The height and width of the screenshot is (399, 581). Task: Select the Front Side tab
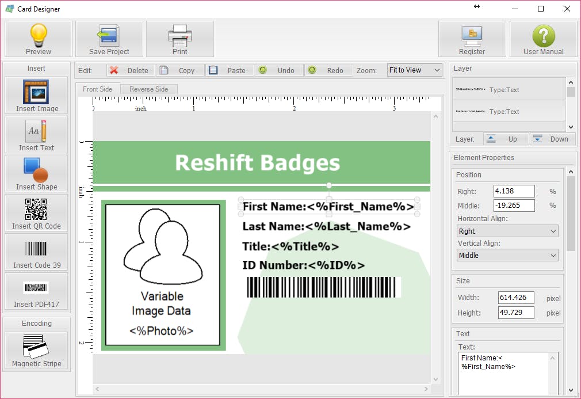pyautogui.click(x=98, y=89)
